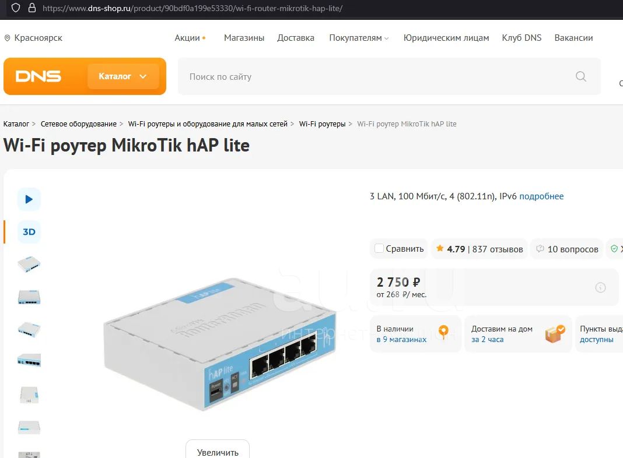Open the Wi-Fi роутеры breadcrumb link
623x458 pixels.
(x=322, y=124)
